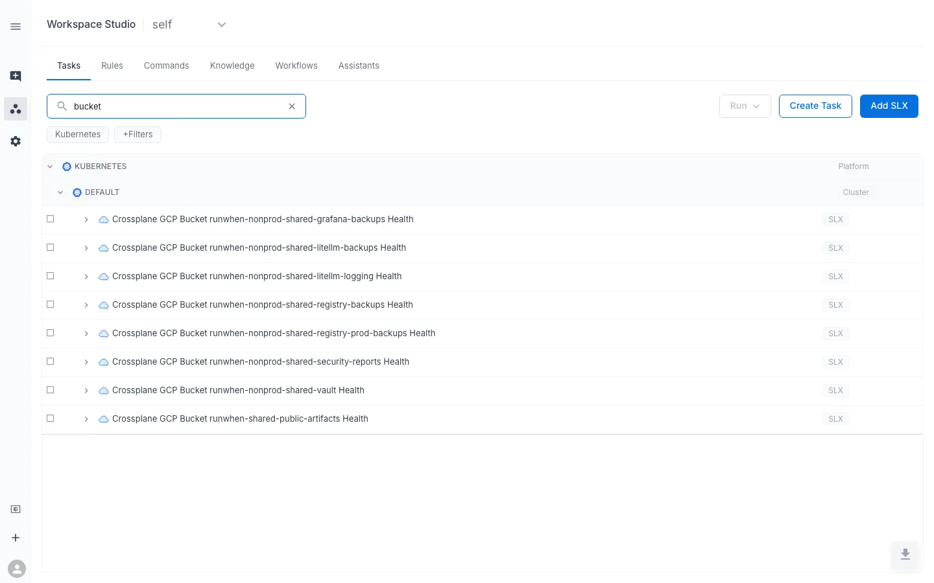Screen dimensions: 934x583
Task: Click cloud icon for shared-vault bucket
Action: (x=104, y=391)
